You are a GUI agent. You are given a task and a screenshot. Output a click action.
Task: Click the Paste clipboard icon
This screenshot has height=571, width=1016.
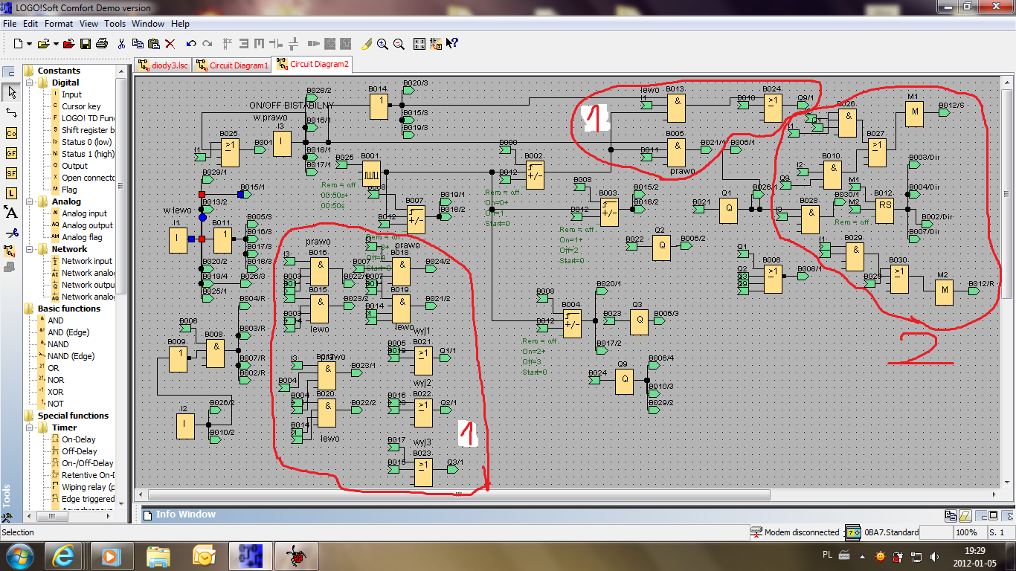pyautogui.click(x=154, y=44)
